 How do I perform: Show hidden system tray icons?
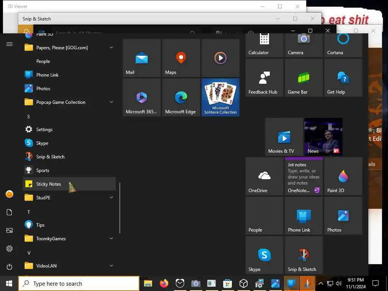pyautogui.click(x=321, y=283)
